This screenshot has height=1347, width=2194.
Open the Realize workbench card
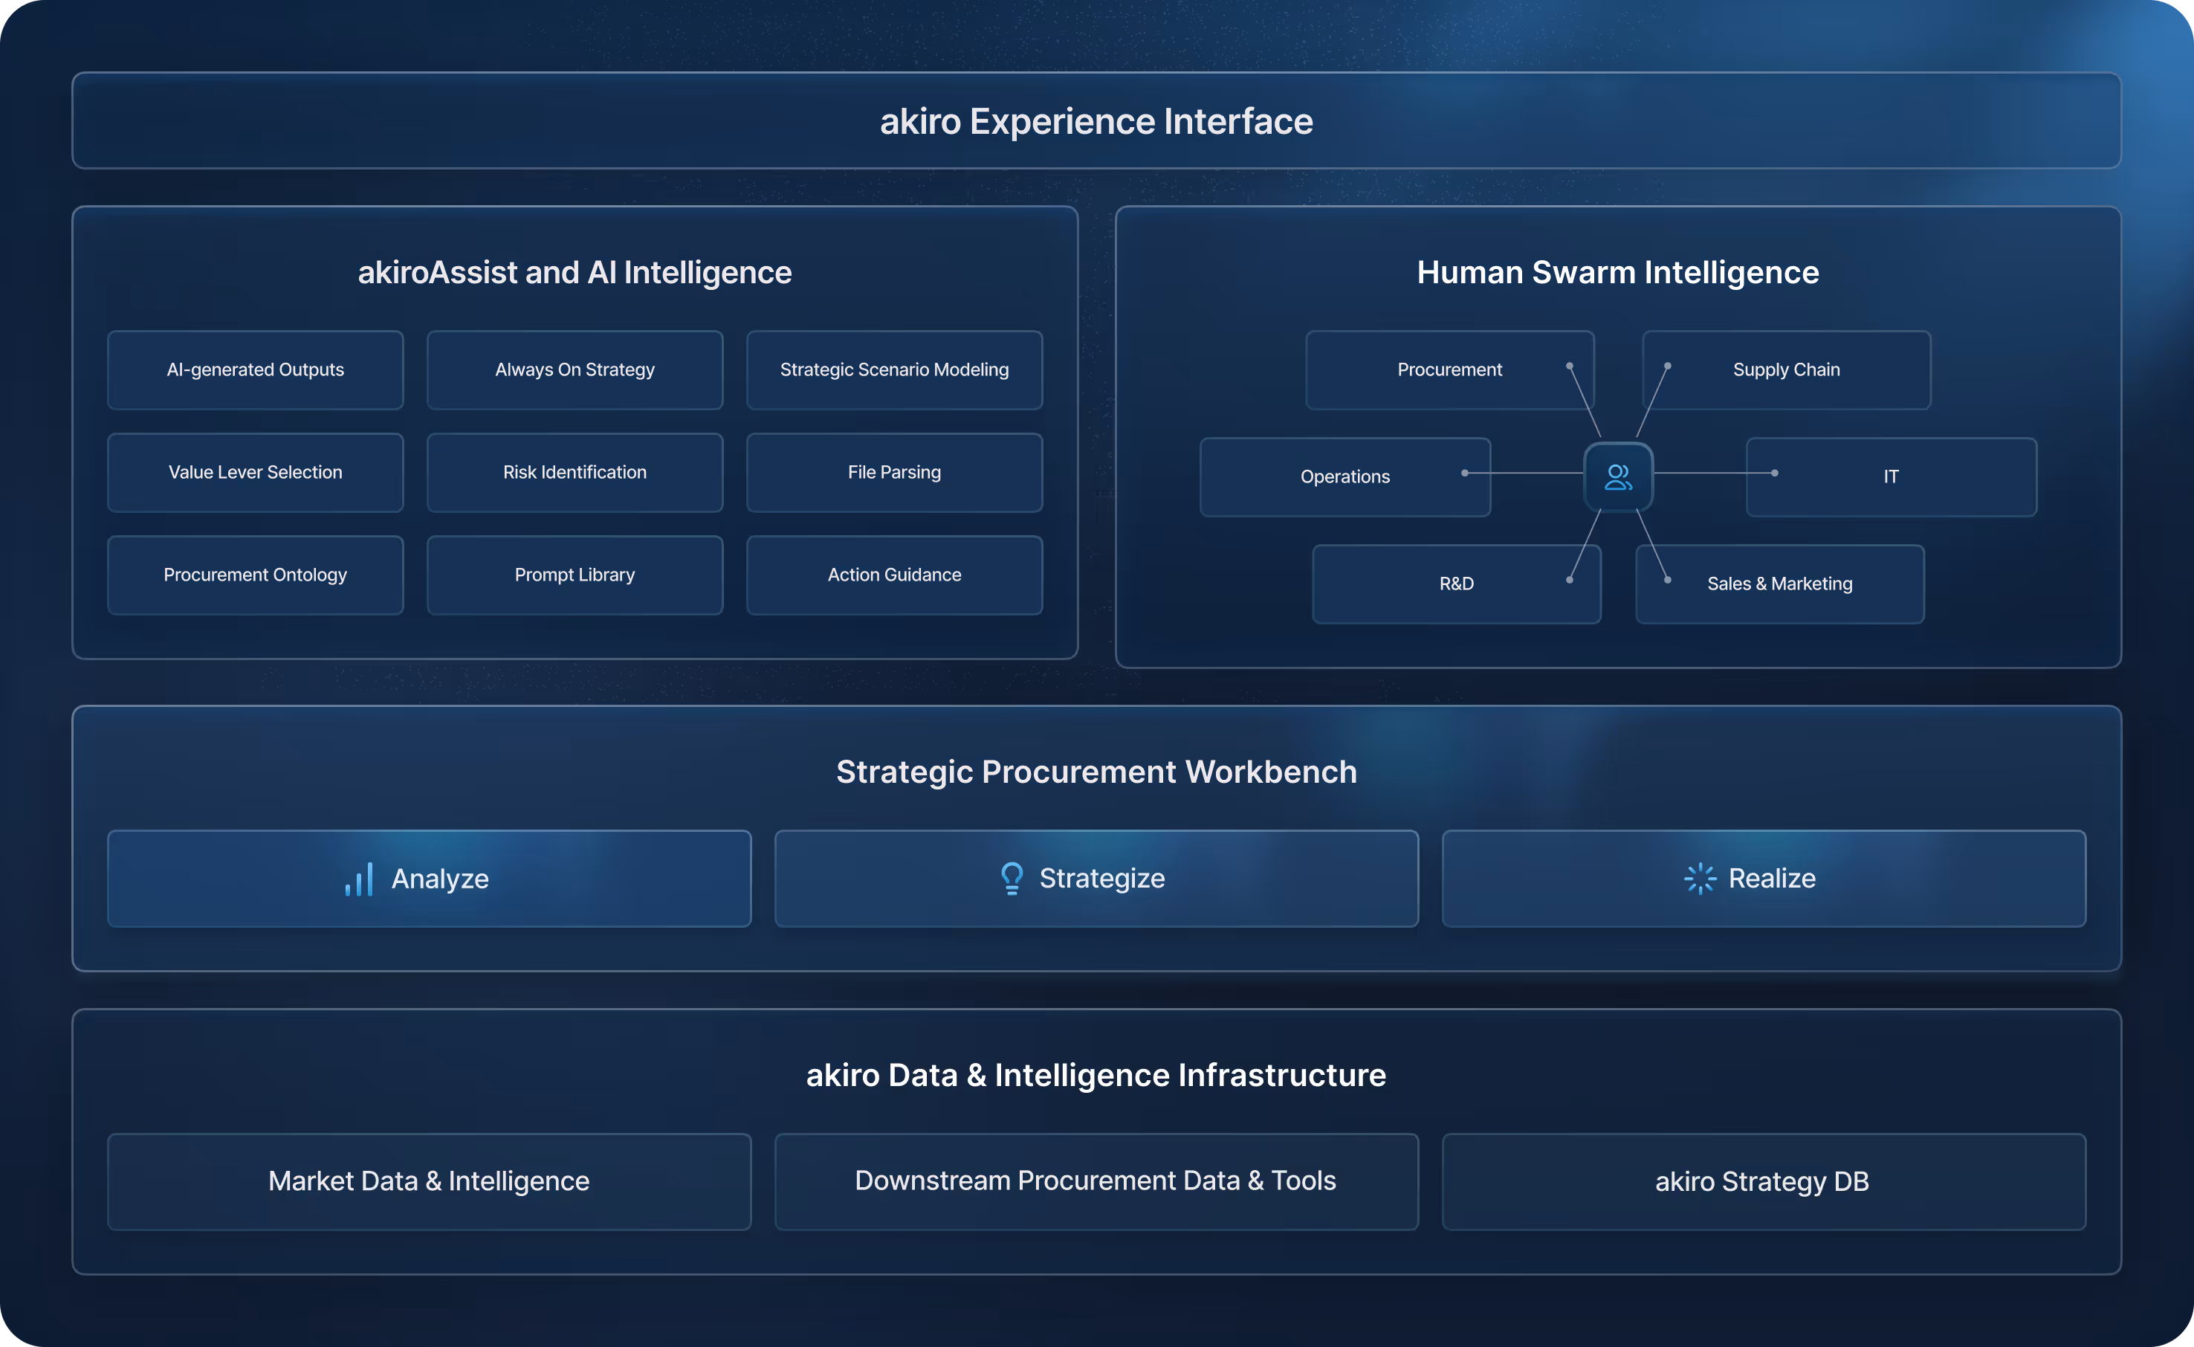(x=1763, y=879)
